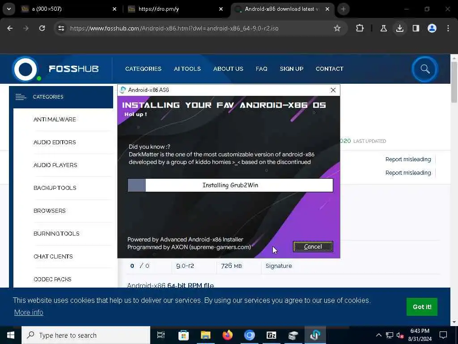Bookmark this page with the star icon
The width and height of the screenshot is (458, 344).
click(337, 28)
